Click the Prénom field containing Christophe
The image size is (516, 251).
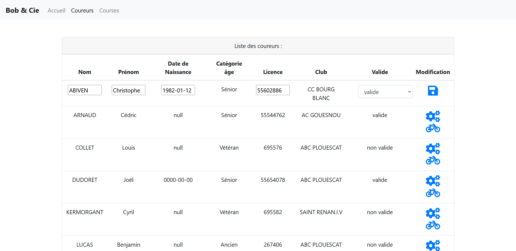tap(129, 90)
